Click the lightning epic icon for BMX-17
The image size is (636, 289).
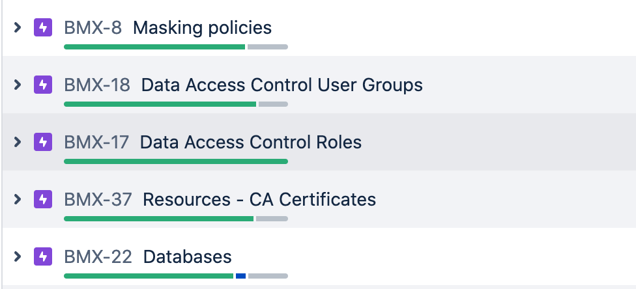tap(43, 142)
